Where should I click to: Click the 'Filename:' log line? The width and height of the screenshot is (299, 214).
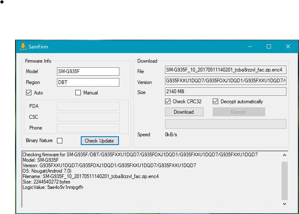90,176
